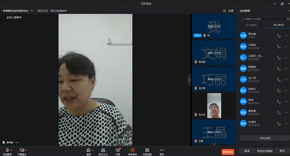Click the 呼叫全部 call all button
This screenshot has width=290, height=156.
265,138
